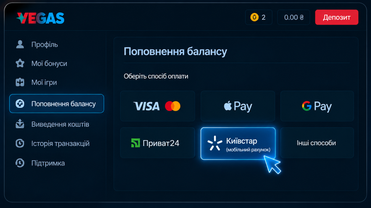Click the Профіль person icon
Image resolution: width=371 pixels, height=208 pixels.
[20, 44]
